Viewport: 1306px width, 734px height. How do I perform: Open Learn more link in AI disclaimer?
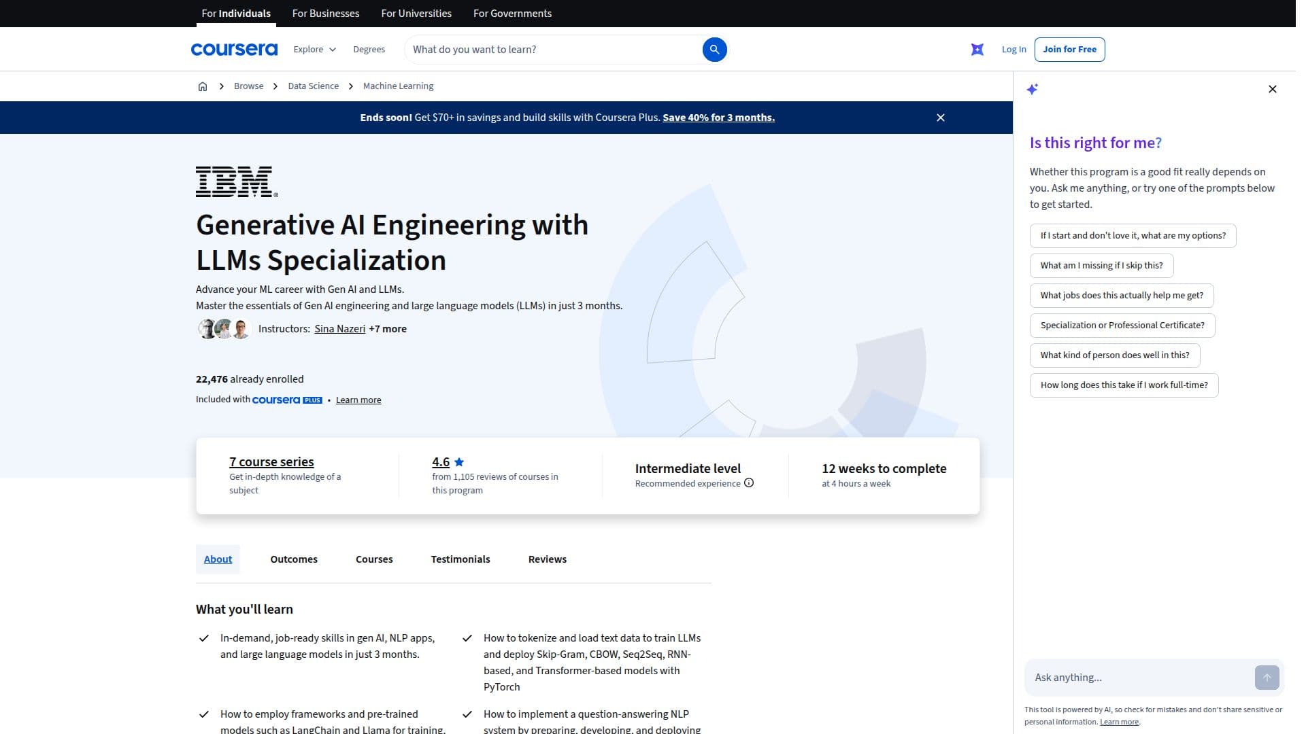click(x=1119, y=722)
